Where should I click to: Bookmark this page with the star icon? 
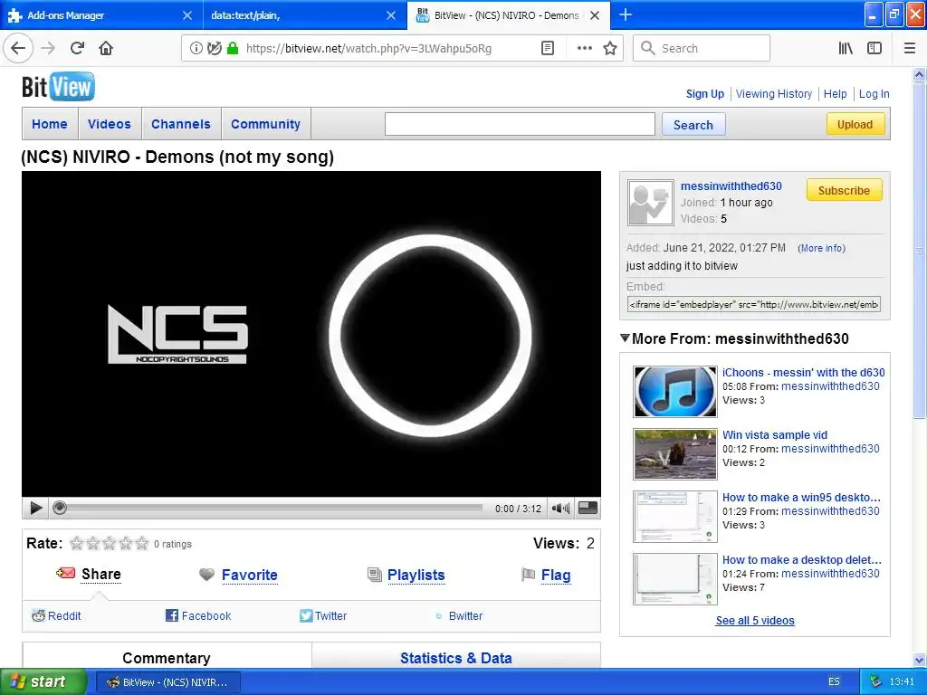pyautogui.click(x=610, y=49)
